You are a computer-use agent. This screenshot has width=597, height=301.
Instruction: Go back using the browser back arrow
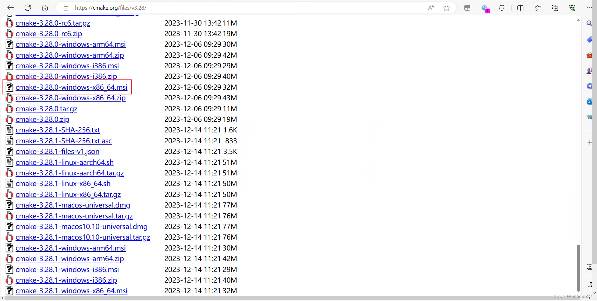11,8
